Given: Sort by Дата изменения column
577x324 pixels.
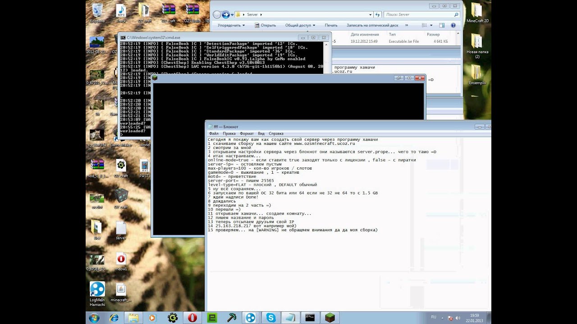Looking at the screenshot, I should 365,34.
